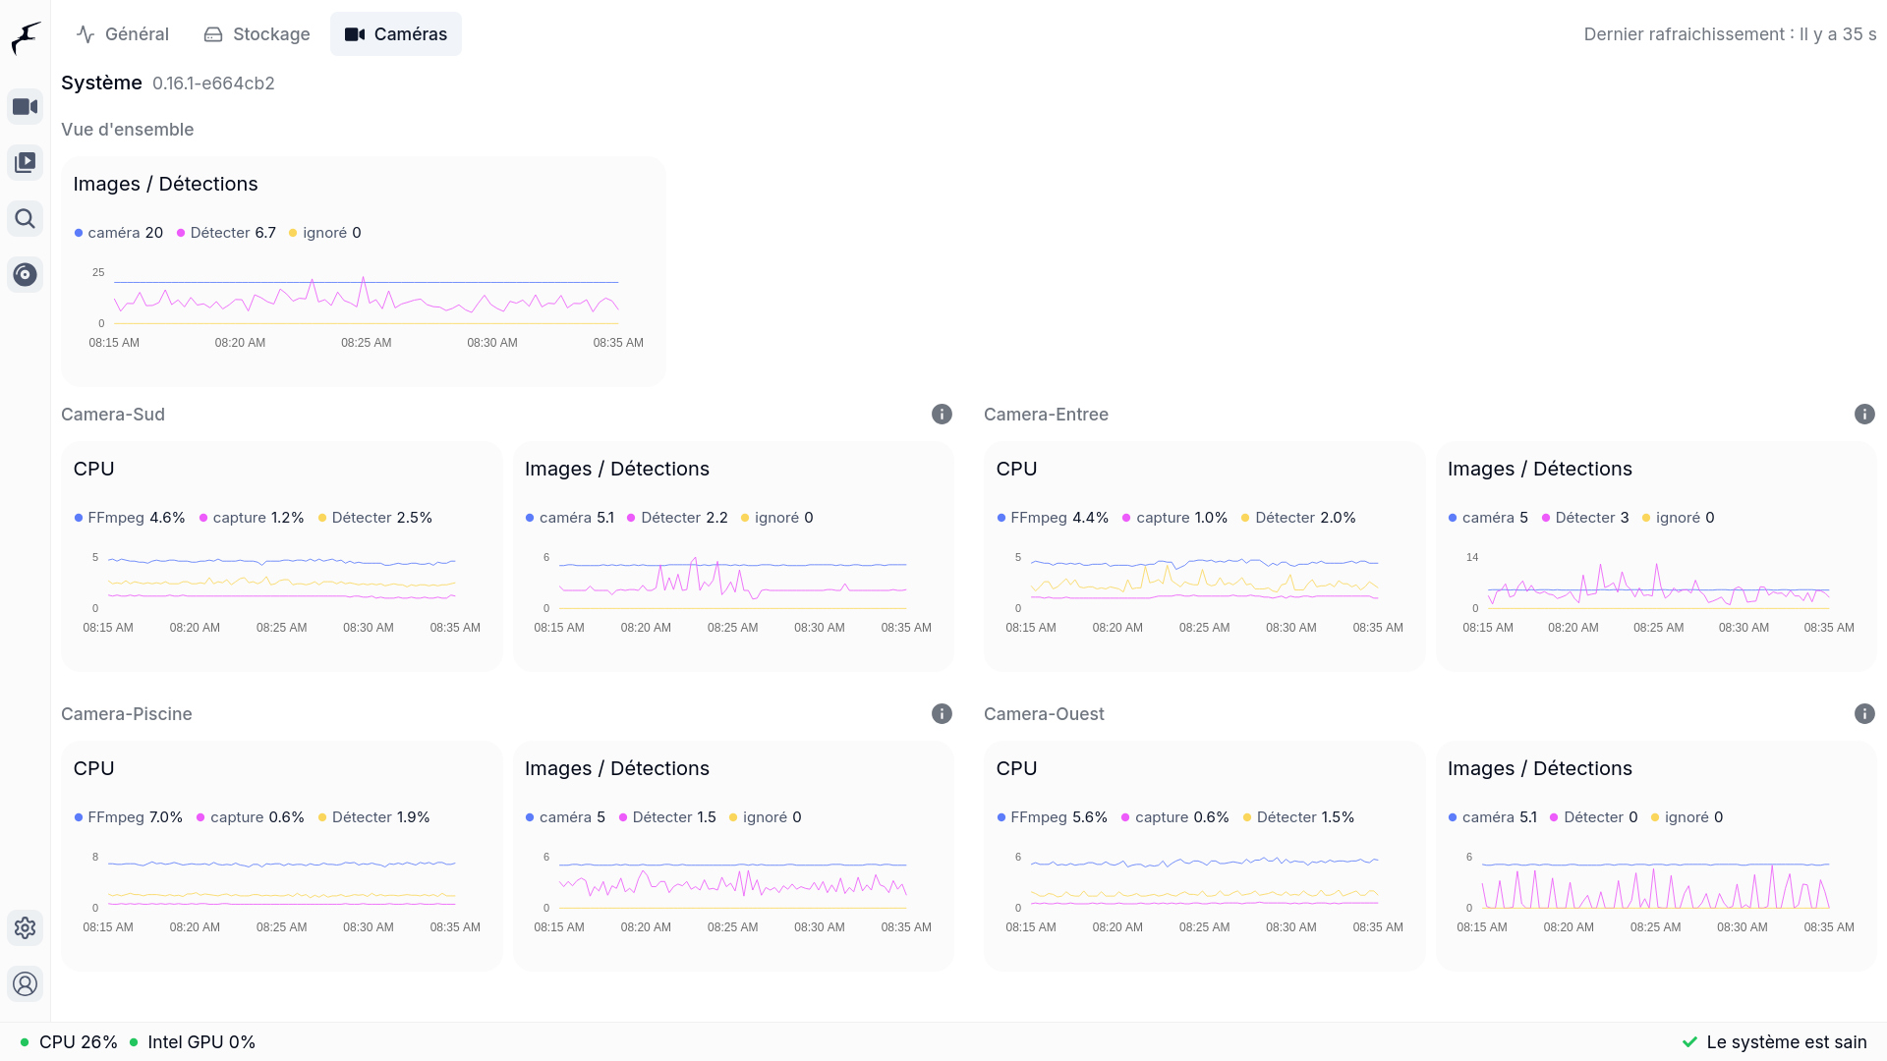Show Camera-Sud info icon

pyautogui.click(x=942, y=414)
